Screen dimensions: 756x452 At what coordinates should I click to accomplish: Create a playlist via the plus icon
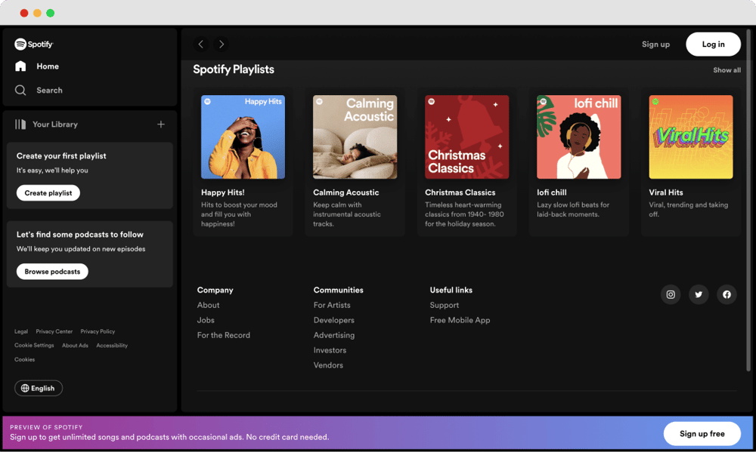pyautogui.click(x=160, y=124)
